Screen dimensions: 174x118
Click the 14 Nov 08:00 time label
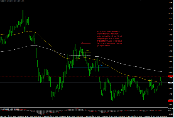37,116
